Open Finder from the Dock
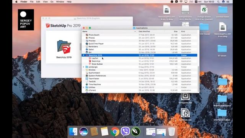The width and height of the screenshot is (245, 138). click(73, 131)
